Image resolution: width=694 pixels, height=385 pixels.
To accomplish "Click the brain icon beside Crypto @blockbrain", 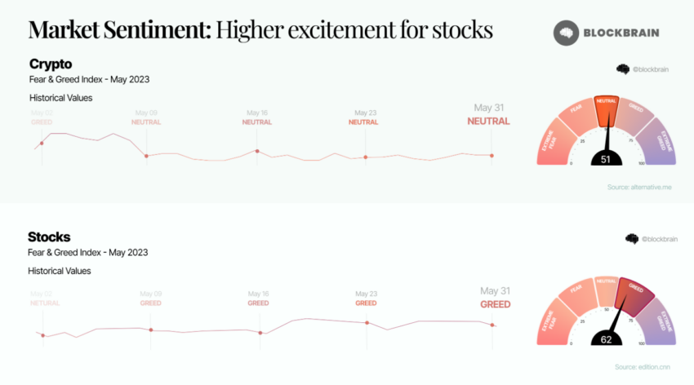I will click(x=623, y=69).
